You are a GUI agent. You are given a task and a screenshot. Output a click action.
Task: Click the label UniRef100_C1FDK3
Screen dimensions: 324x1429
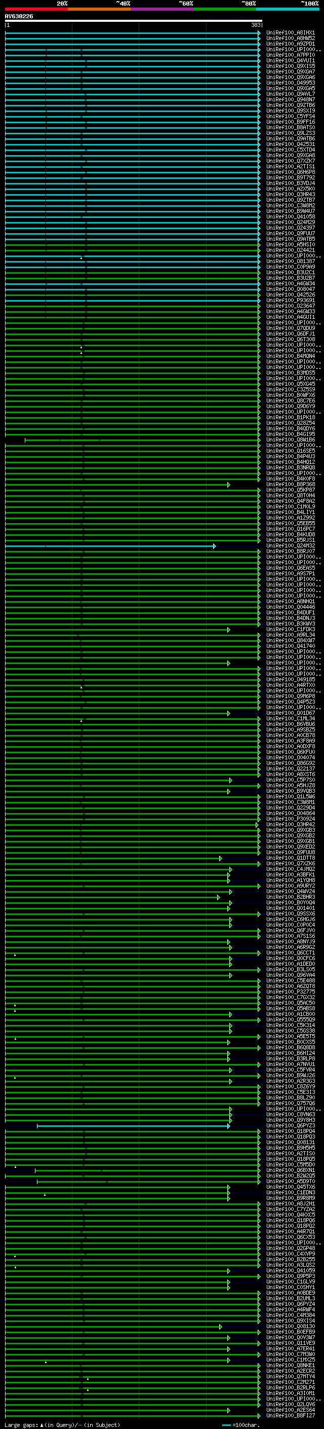click(290, 630)
